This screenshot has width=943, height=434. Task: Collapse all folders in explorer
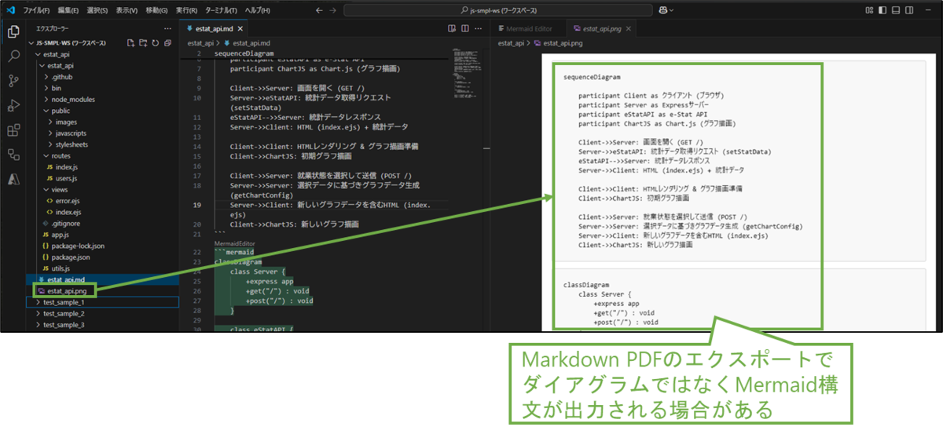167,43
